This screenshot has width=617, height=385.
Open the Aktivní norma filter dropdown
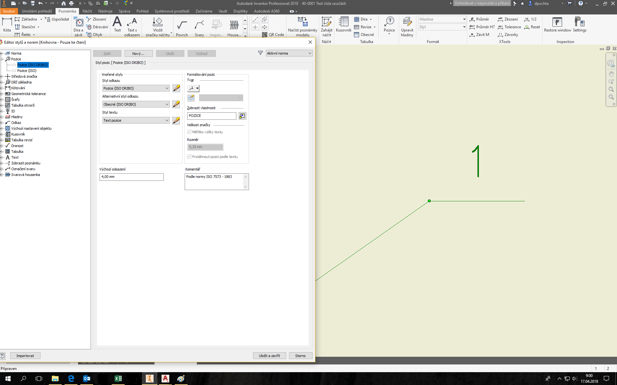[289, 53]
